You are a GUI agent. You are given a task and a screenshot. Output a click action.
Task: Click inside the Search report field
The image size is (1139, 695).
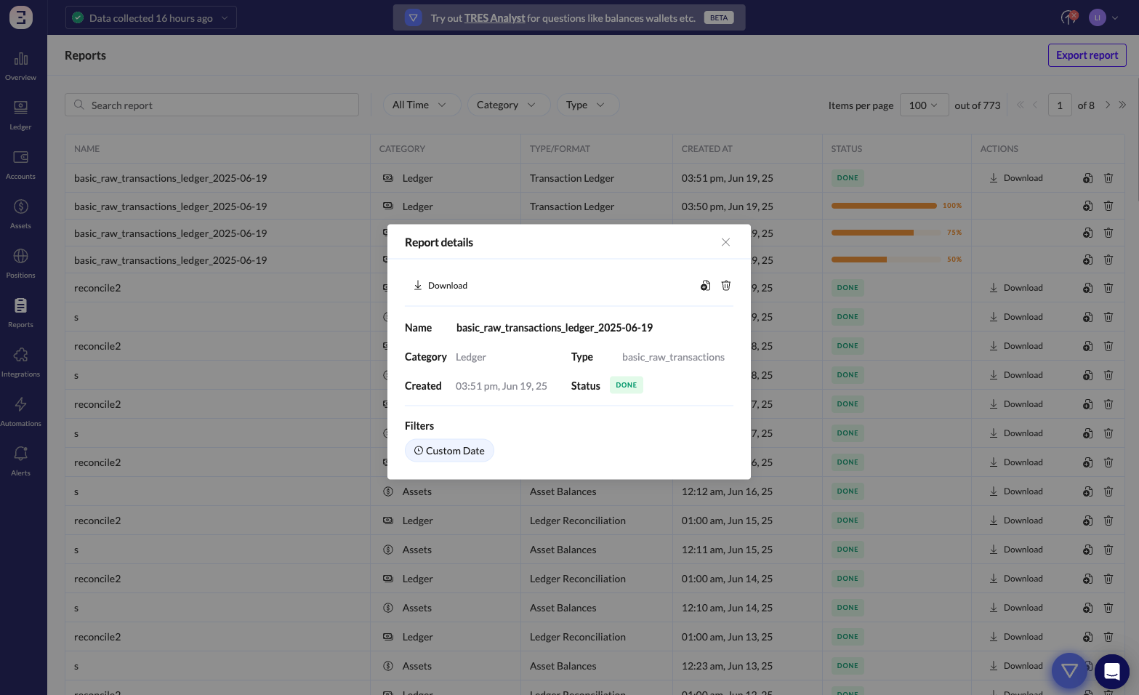[212, 104]
